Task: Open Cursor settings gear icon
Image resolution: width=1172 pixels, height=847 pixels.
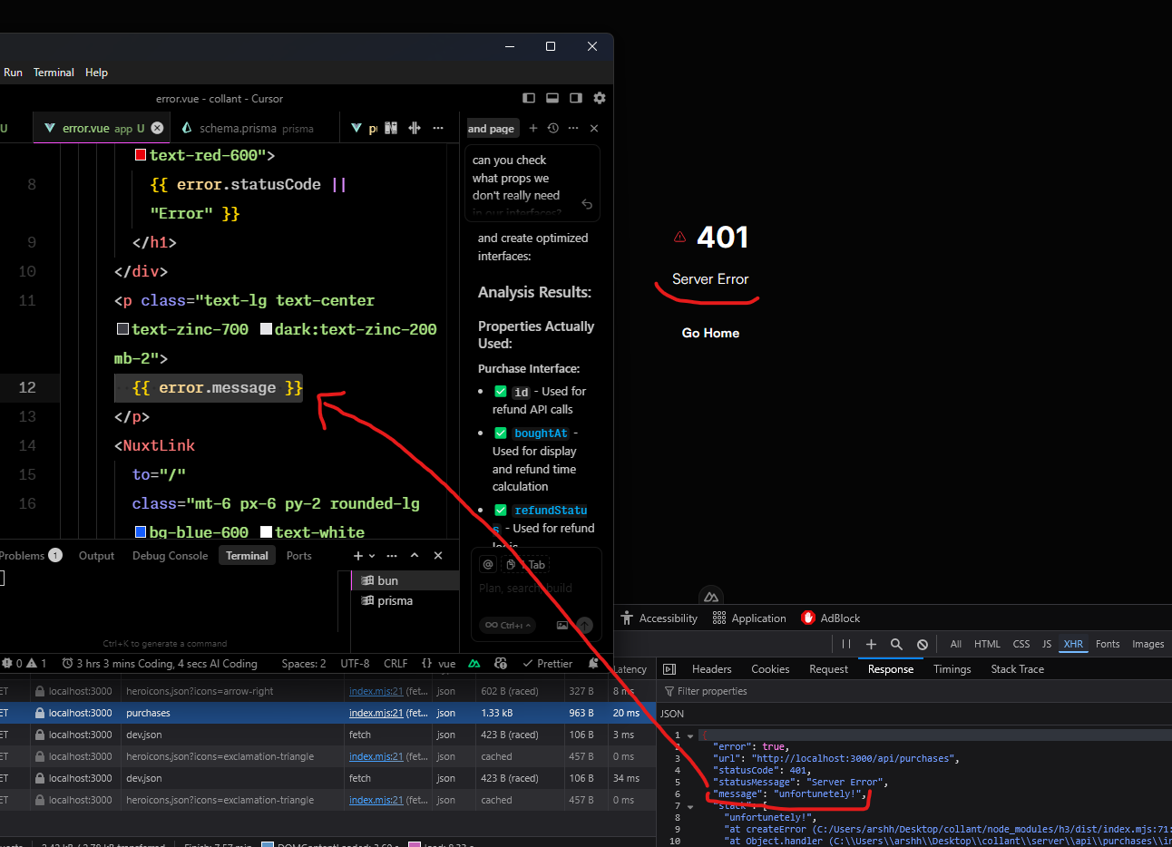Action: (x=600, y=98)
